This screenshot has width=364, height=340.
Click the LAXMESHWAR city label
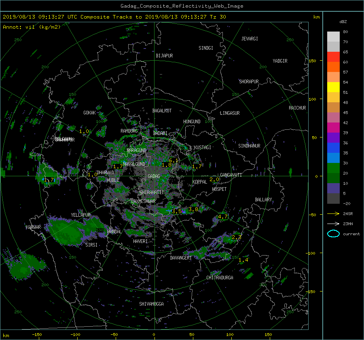pyautogui.click(x=143, y=201)
